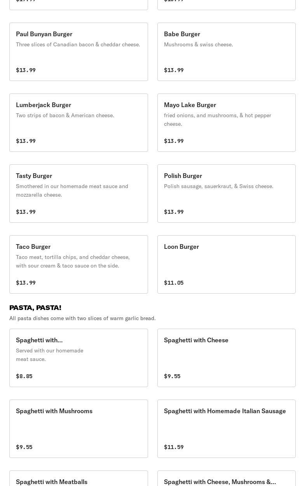Click the $11.05 price on Loon Burger
Screen dimensions: 305x486
coord(174,283)
